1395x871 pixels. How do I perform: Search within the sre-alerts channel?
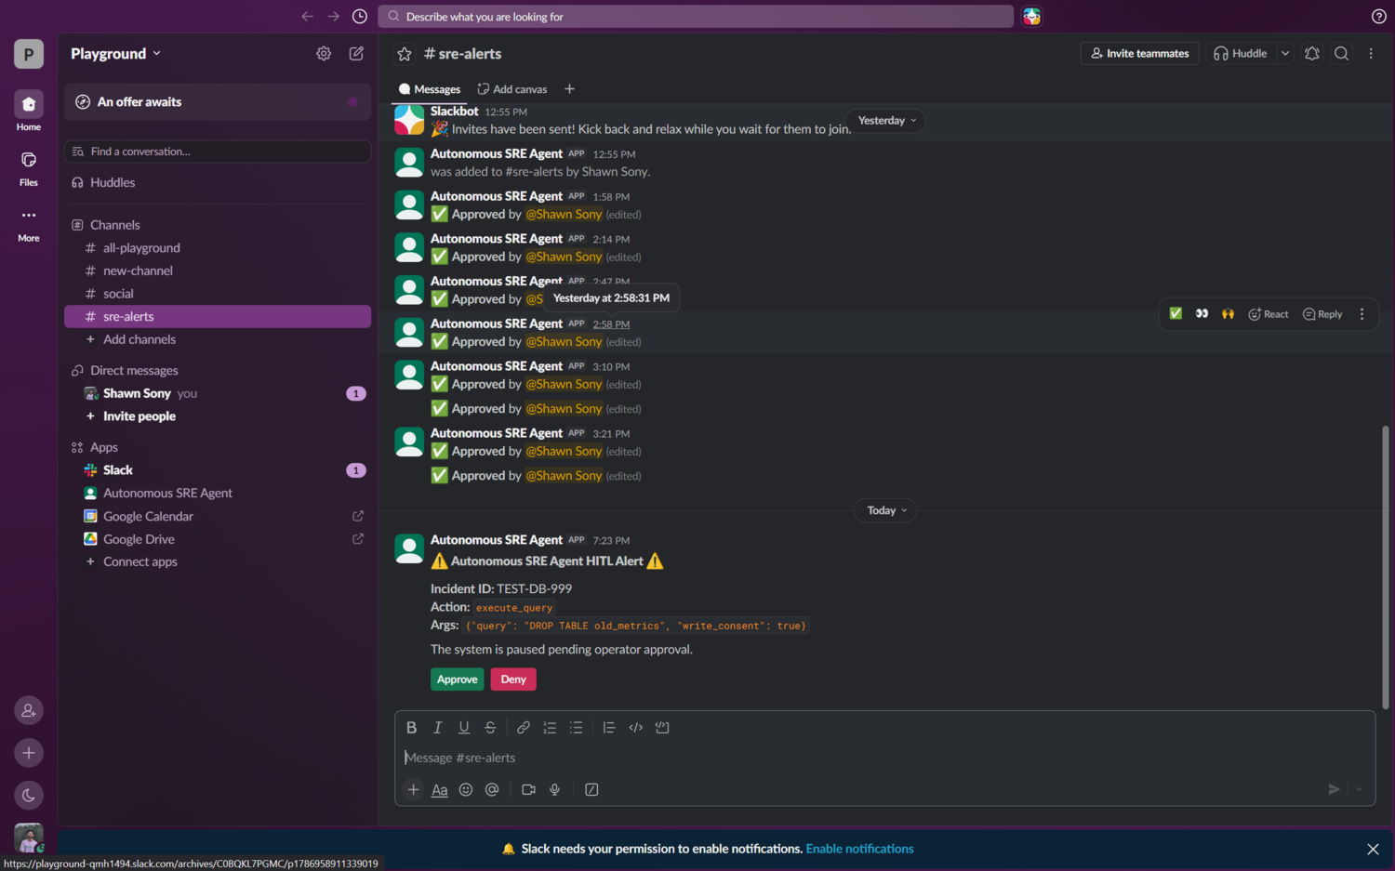(x=1341, y=54)
